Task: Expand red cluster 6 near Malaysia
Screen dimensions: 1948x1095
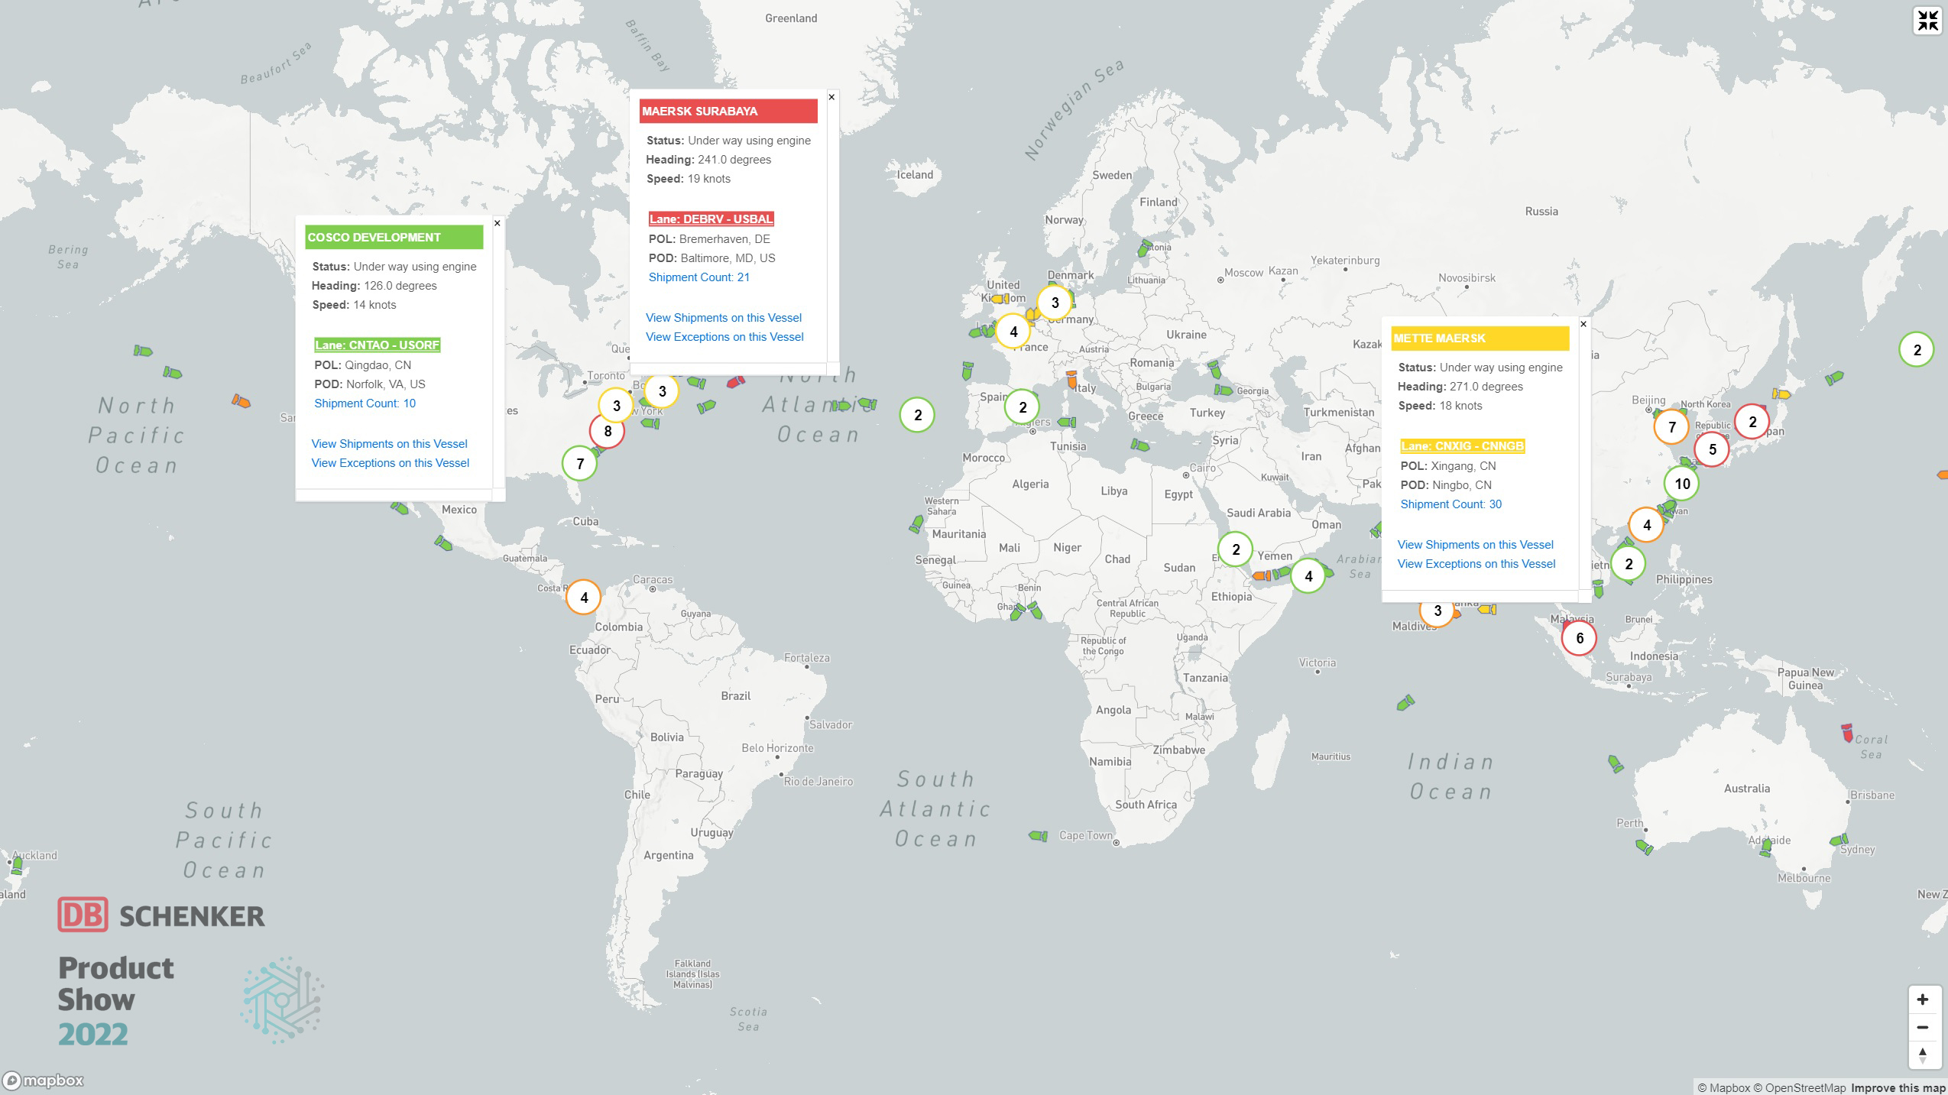Action: point(1580,638)
